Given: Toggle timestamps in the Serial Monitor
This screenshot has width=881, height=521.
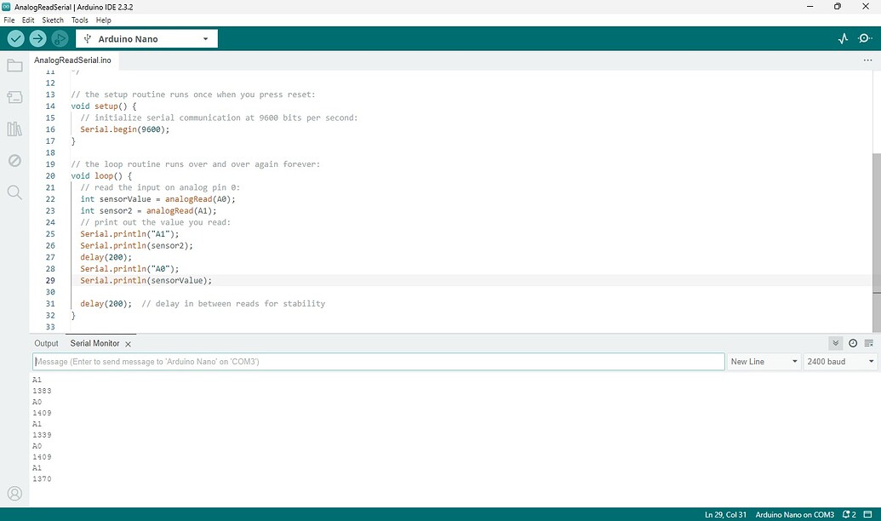Looking at the screenshot, I should click(x=853, y=343).
